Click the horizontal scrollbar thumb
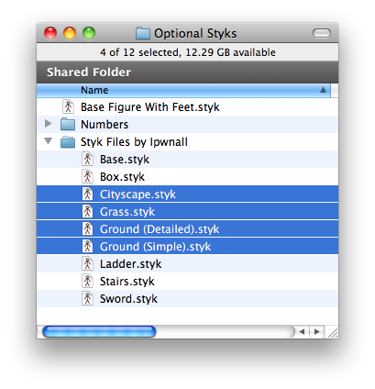The width and height of the screenshot is (375, 389). (99, 332)
